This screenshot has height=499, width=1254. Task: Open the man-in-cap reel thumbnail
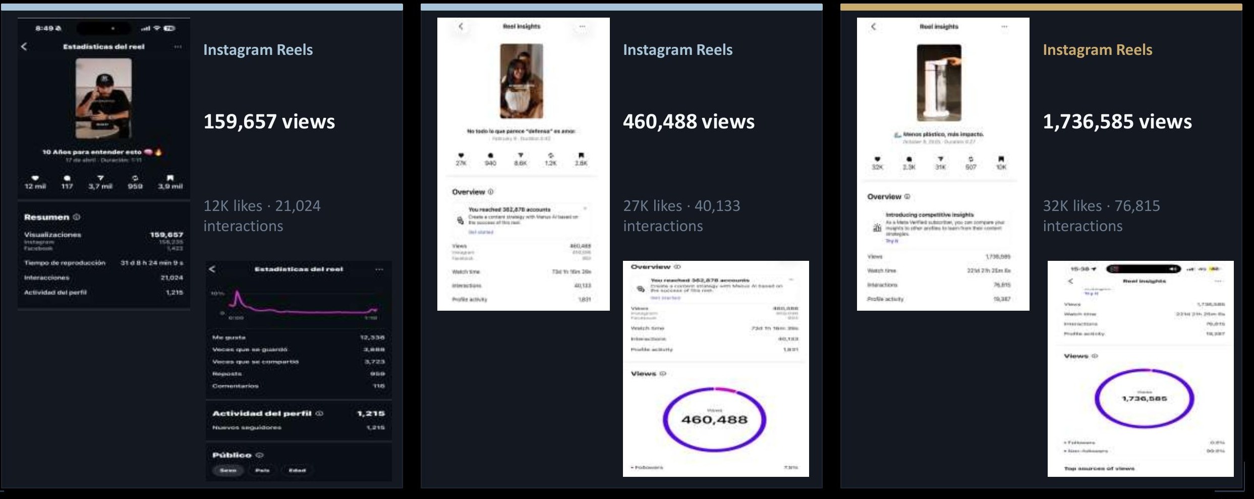pos(103,98)
